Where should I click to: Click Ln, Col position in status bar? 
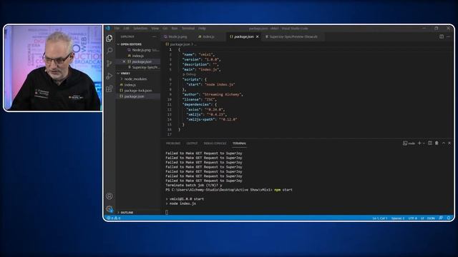[379, 218]
